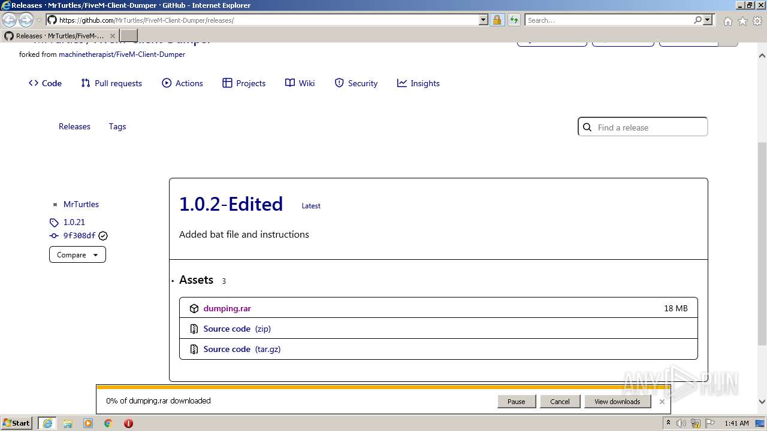Open the 1.0.2-Edited release title
Viewport: 767px width, 431px height.
point(231,204)
